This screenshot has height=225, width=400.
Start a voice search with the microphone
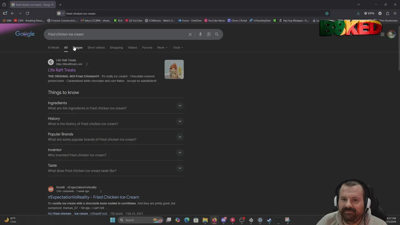tap(200, 34)
